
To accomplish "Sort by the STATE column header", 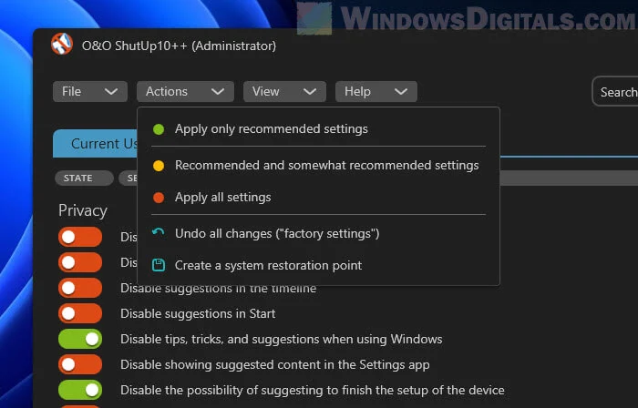I will coord(84,178).
